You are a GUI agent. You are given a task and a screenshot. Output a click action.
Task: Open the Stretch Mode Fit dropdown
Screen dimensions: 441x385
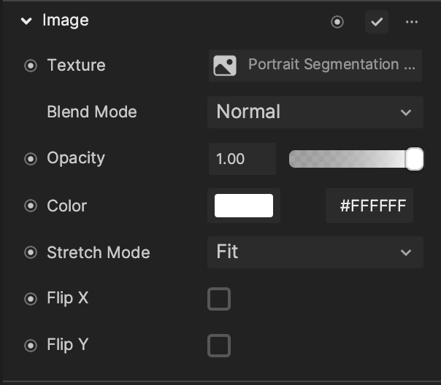315,252
